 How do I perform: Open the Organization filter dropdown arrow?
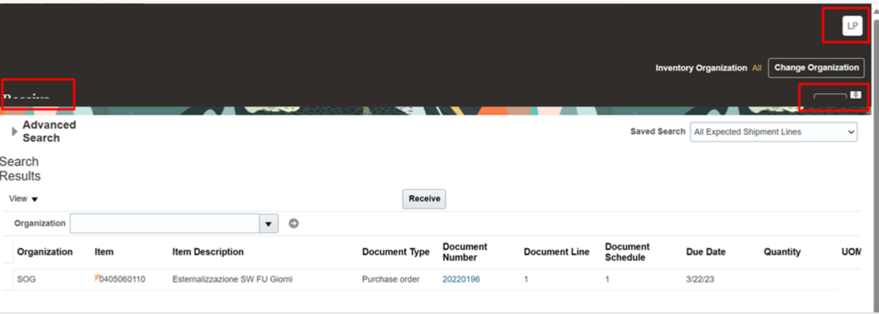pos(269,223)
